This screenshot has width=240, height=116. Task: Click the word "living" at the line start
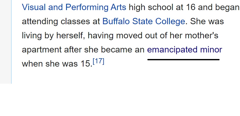(32, 36)
